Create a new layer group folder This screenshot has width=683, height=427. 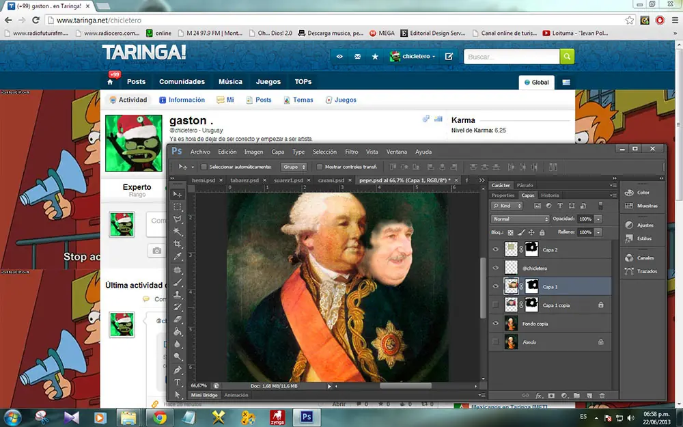576,396
